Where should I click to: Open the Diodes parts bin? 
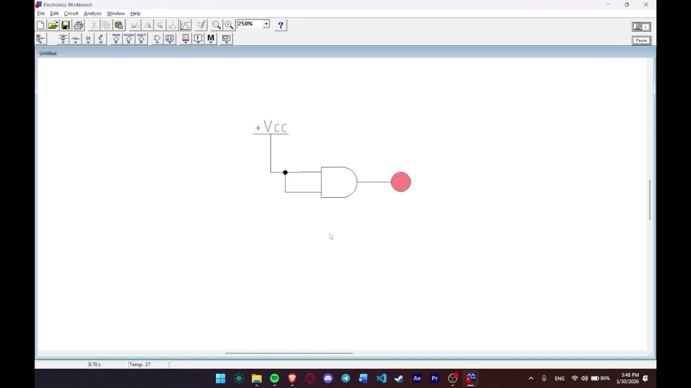88,38
